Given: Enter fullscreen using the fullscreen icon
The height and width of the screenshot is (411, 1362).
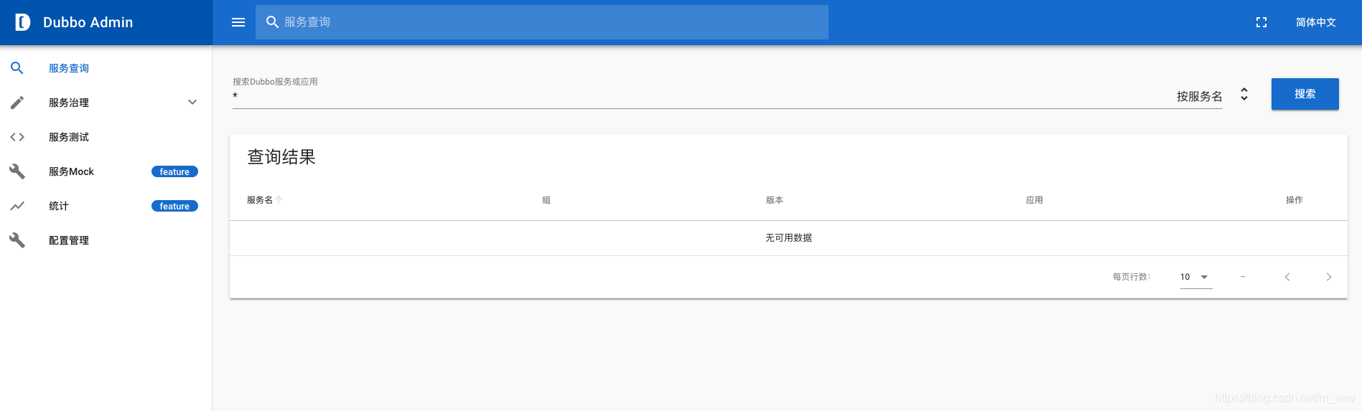Looking at the screenshot, I should click(x=1261, y=22).
